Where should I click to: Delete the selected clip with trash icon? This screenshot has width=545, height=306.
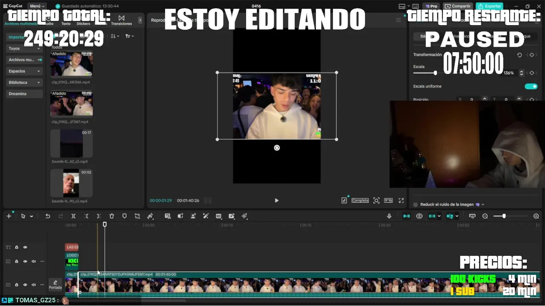tap(112, 216)
